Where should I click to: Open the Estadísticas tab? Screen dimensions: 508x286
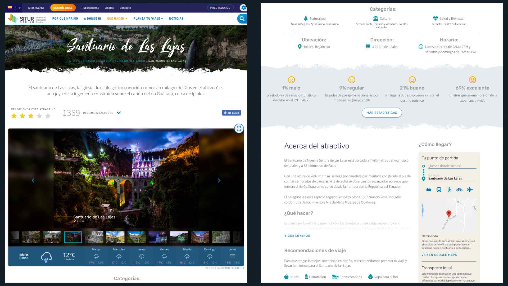pos(63,8)
